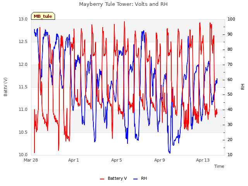Image resolution: width=248 pixels, height=186 pixels.
Task: Click the MB_tule annotation label
Action: [x=43, y=16]
